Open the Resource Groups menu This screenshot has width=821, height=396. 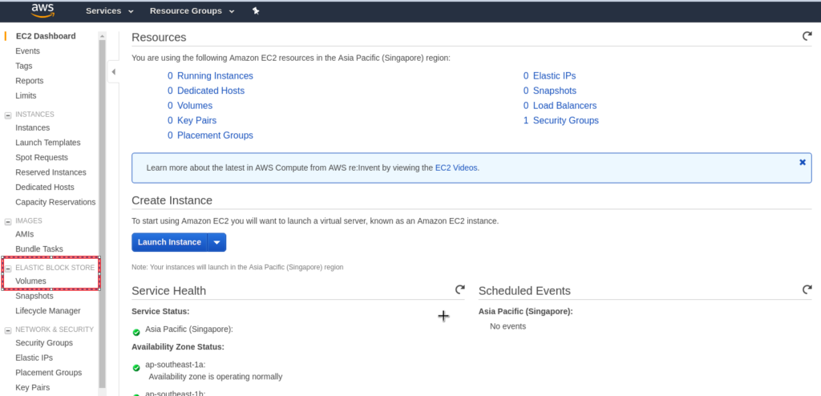click(x=192, y=11)
